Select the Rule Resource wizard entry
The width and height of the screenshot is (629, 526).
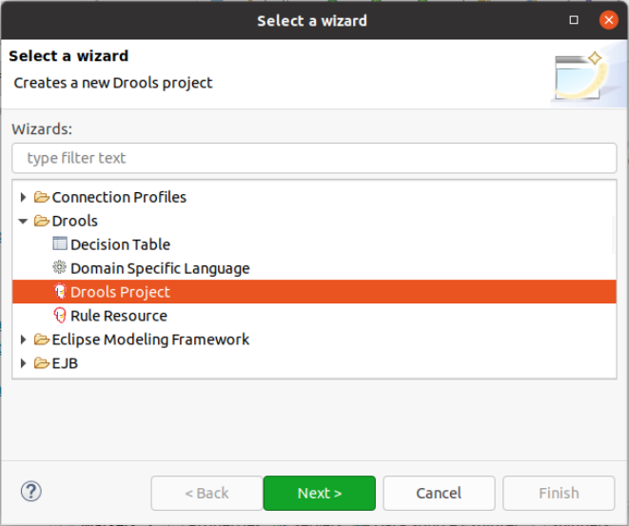118,316
